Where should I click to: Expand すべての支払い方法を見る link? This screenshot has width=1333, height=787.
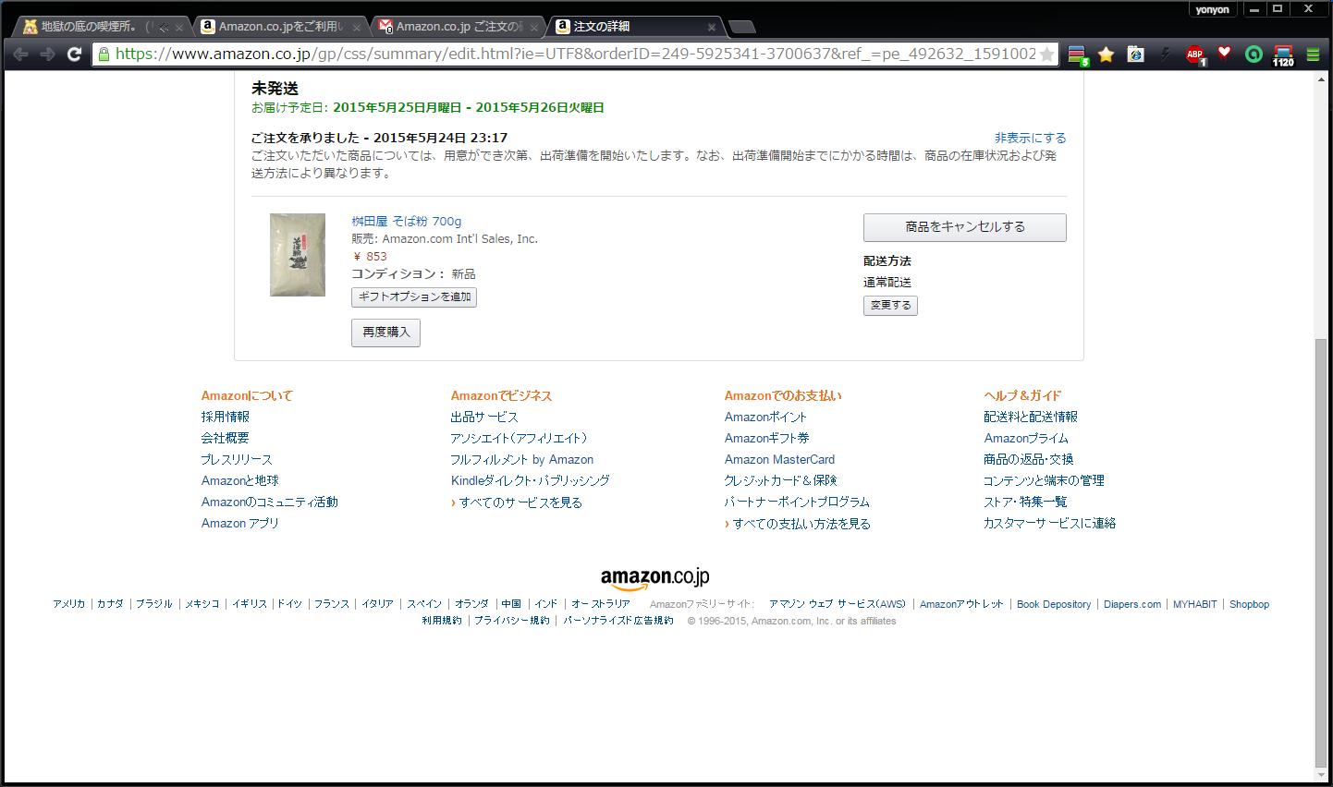[x=801, y=524]
